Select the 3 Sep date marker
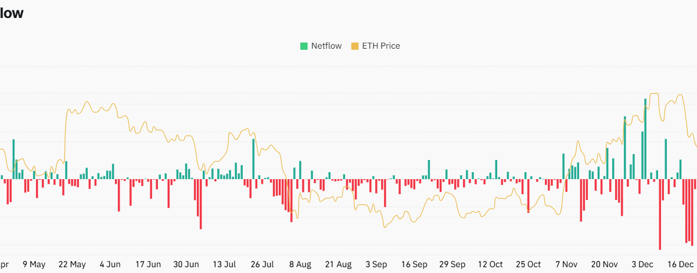697x273 pixels. (x=376, y=264)
